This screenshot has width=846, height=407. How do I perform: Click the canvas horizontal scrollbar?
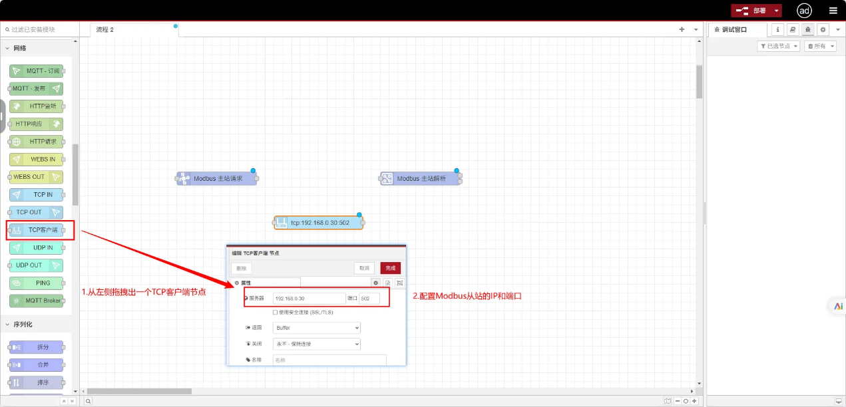click(x=139, y=391)
